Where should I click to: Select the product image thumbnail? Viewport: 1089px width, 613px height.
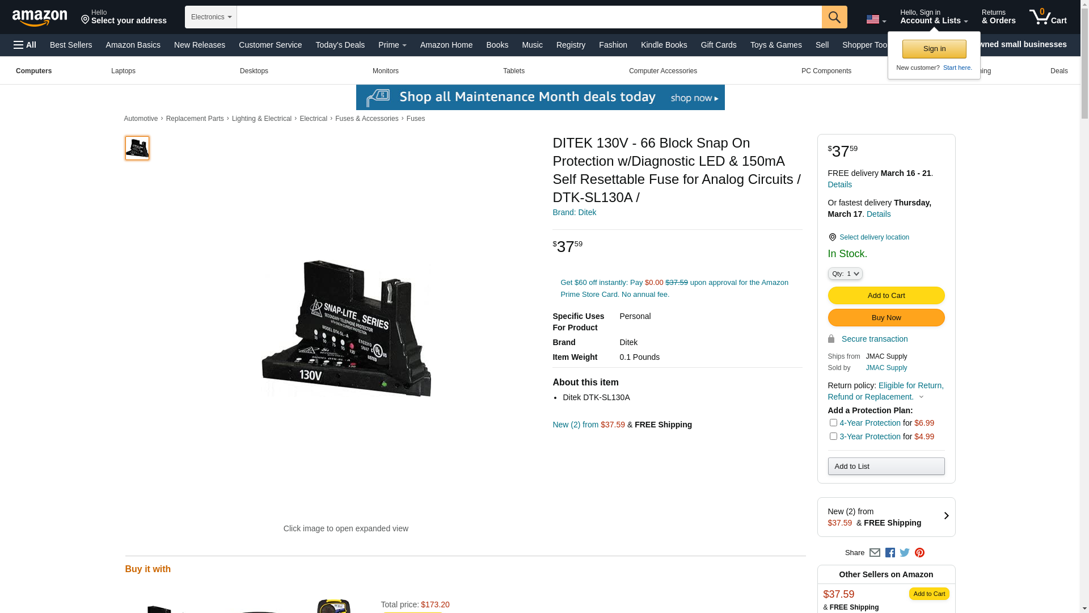(137, 148)
